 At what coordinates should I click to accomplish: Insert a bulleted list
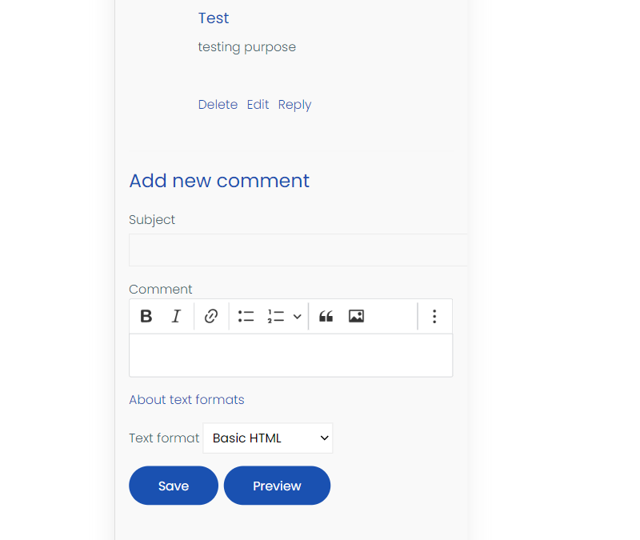pos(246,316)
